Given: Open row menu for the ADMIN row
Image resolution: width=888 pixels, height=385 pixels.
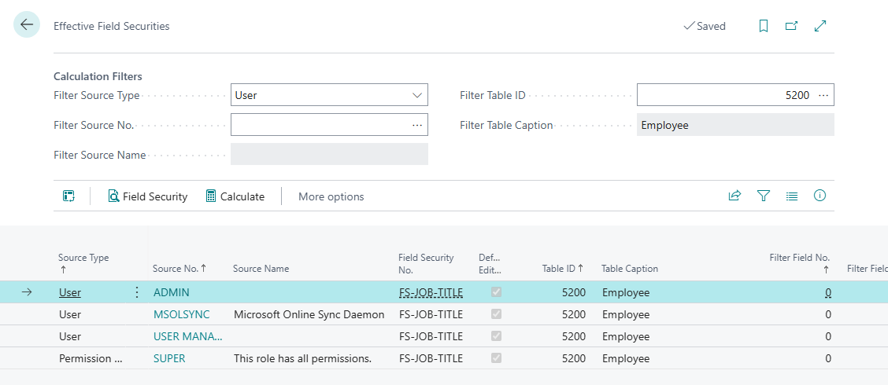Looking at the screenshot, I should (136, 292).
